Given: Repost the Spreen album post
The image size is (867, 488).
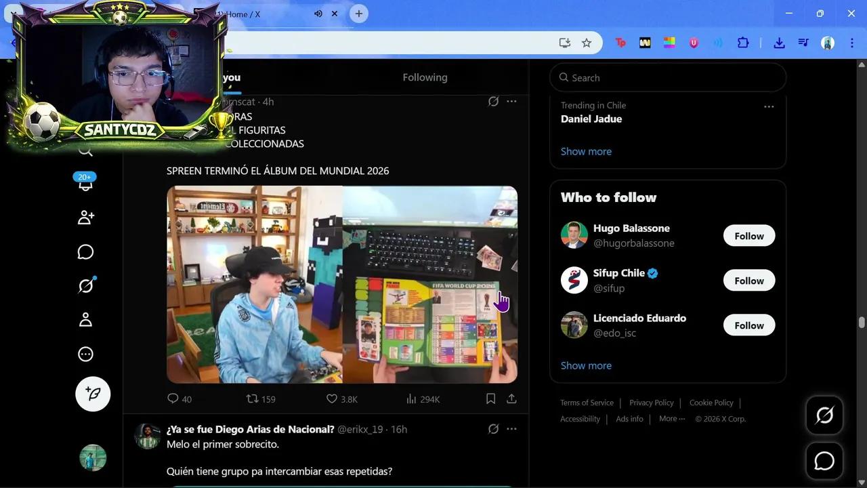Looking at the screenshot, I should [x=261, y=399].
